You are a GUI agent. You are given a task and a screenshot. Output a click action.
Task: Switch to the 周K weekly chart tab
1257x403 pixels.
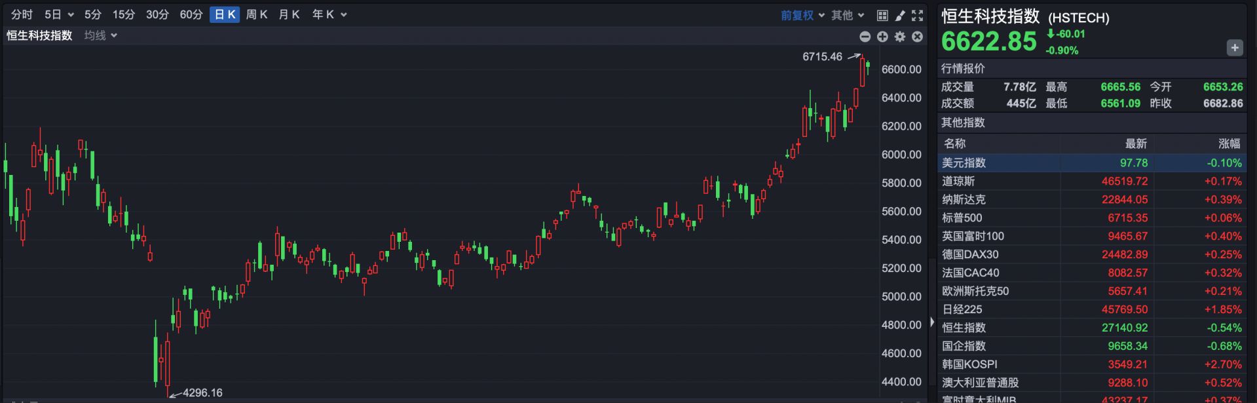256,14
